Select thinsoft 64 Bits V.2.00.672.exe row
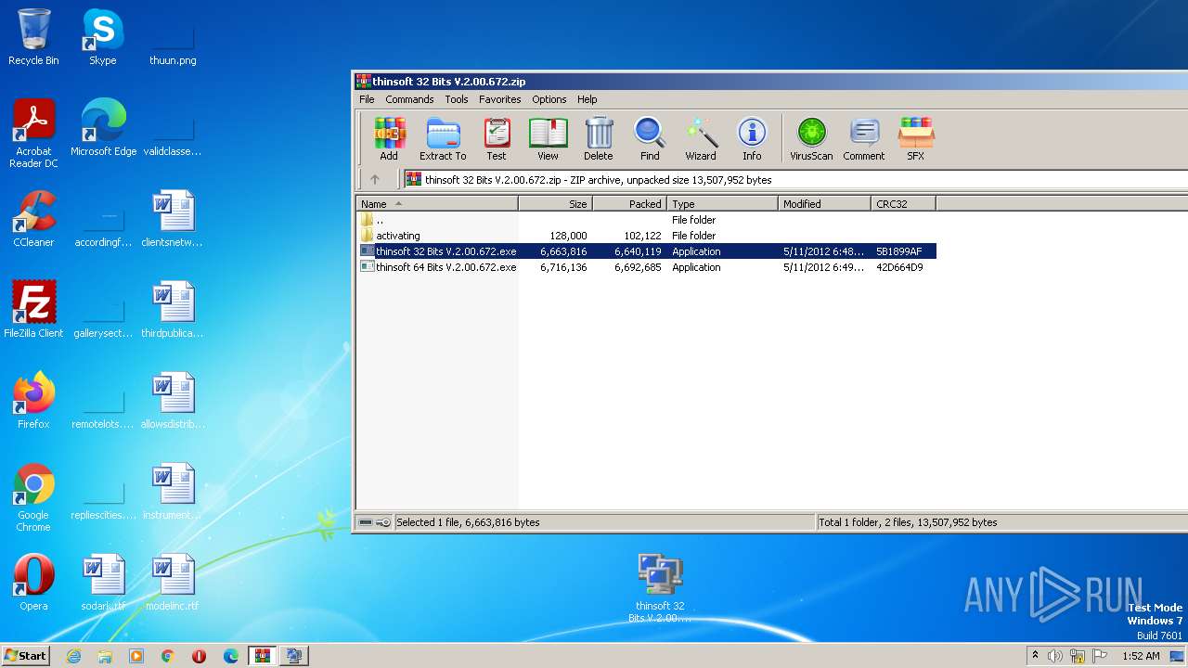This screenshot has width=1188, height=668. [x=646, y=267]
